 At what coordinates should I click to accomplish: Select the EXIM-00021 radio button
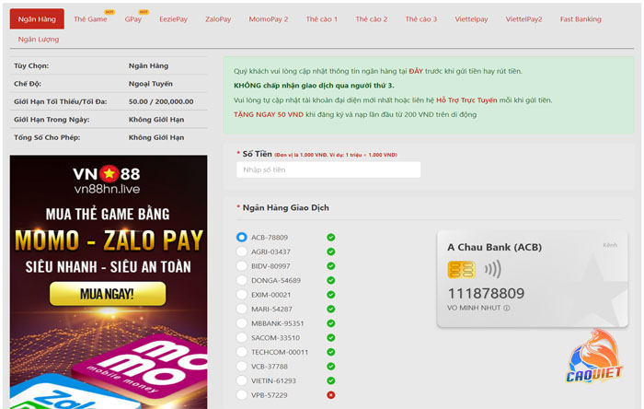click(241, 295)
